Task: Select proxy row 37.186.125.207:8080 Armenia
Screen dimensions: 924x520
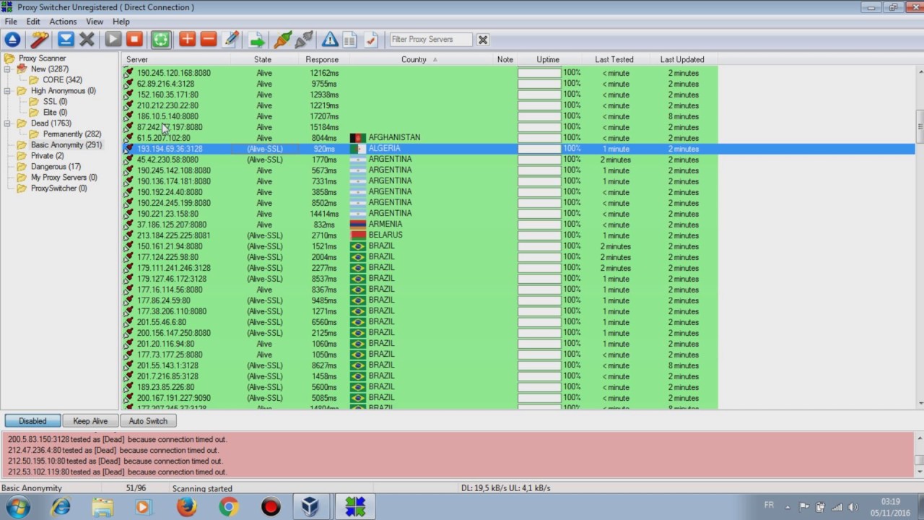Action: pos(420,225)
